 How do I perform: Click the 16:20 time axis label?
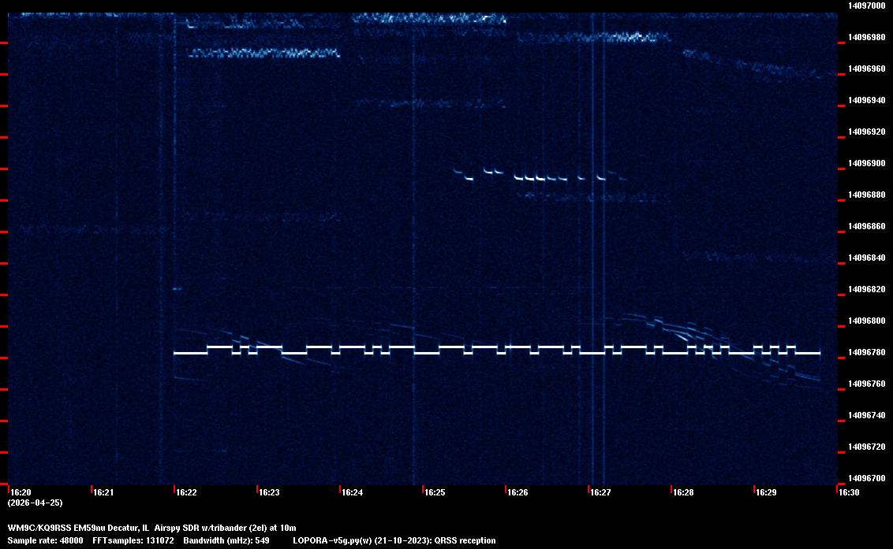(x=21, y=493)
